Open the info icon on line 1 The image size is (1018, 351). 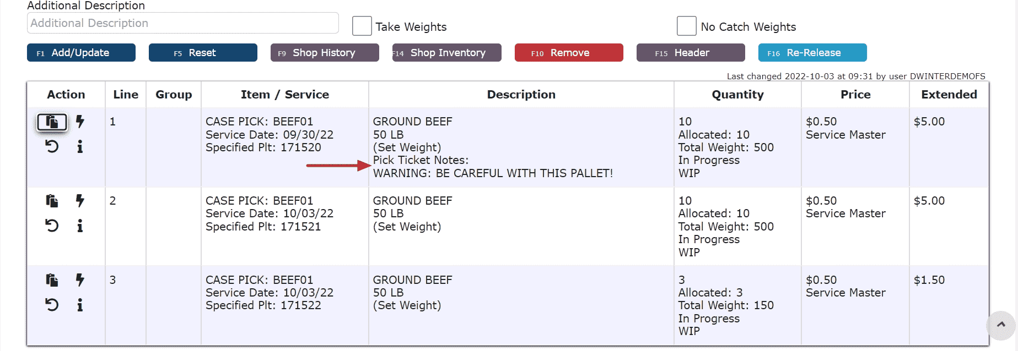click(80, 146)
